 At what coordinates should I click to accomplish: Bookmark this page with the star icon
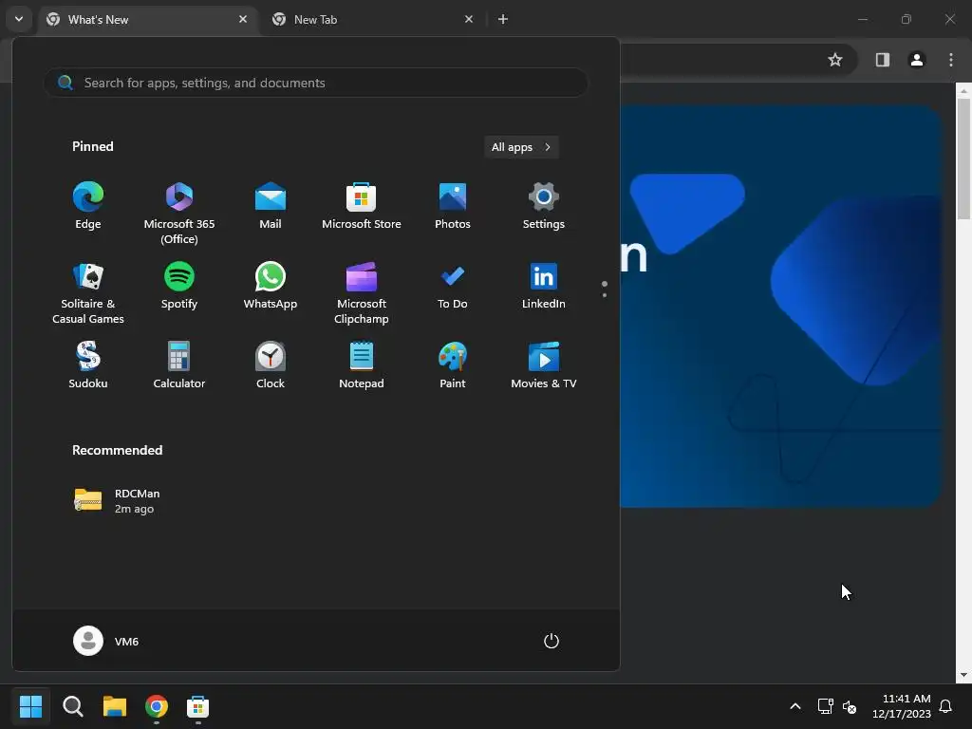coord(835,60)
